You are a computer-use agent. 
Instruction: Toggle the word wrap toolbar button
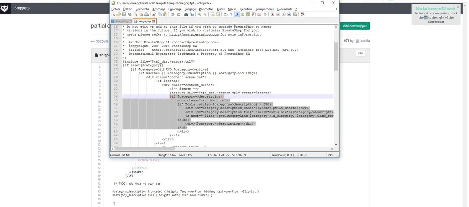[x=226, y=14]
